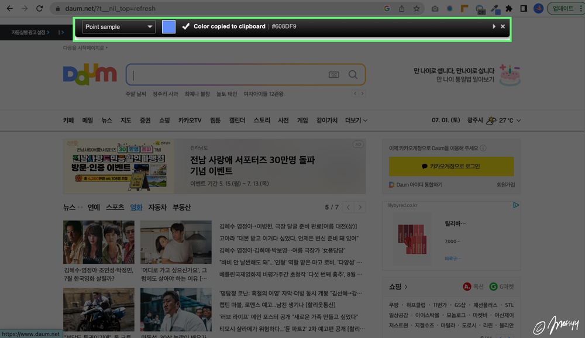Click the 자동실행 광고 설정 link
585x338 pixels.
(30, 33)
